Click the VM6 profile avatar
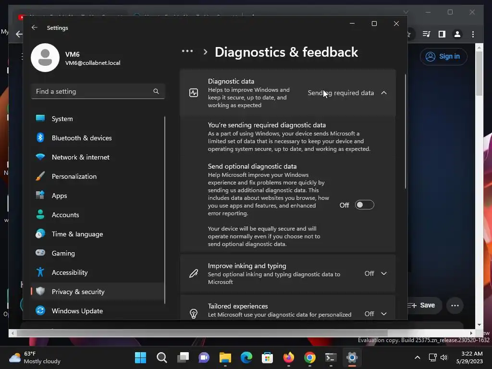This screenshot has height=369, width=492. (x=45, y=58)
